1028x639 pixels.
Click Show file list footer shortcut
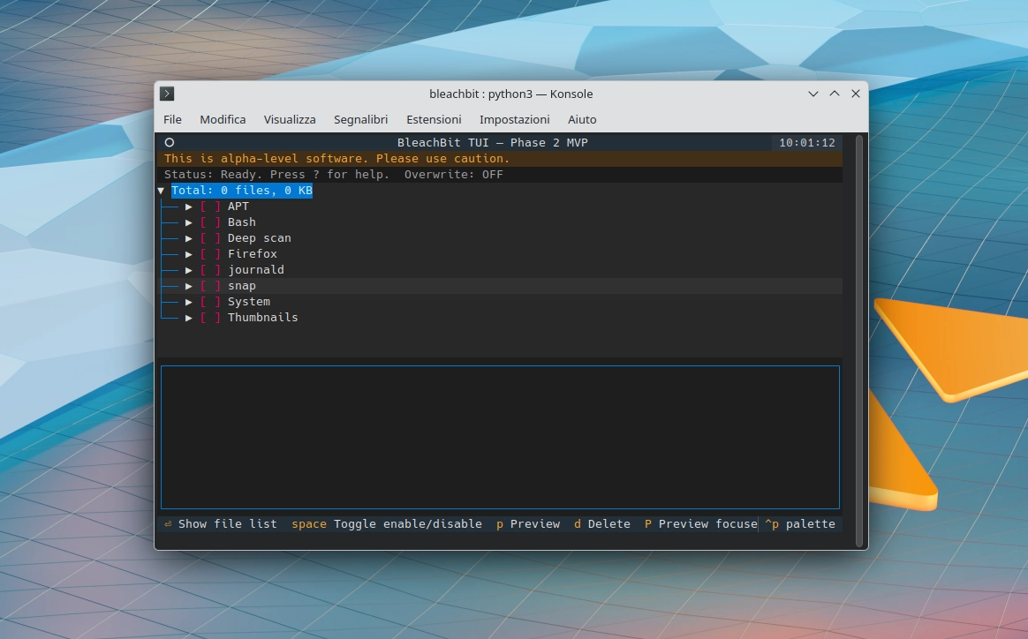point(220,523)
